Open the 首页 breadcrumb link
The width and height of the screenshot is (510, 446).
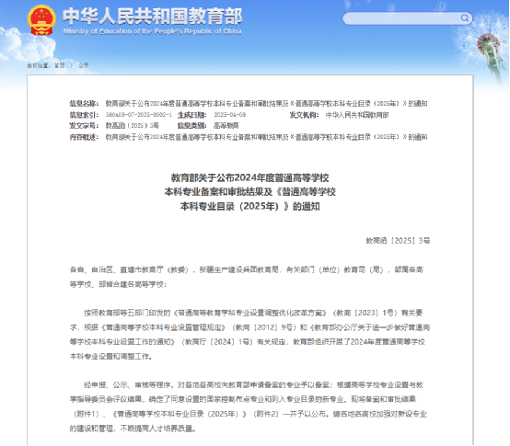[59, 65]
